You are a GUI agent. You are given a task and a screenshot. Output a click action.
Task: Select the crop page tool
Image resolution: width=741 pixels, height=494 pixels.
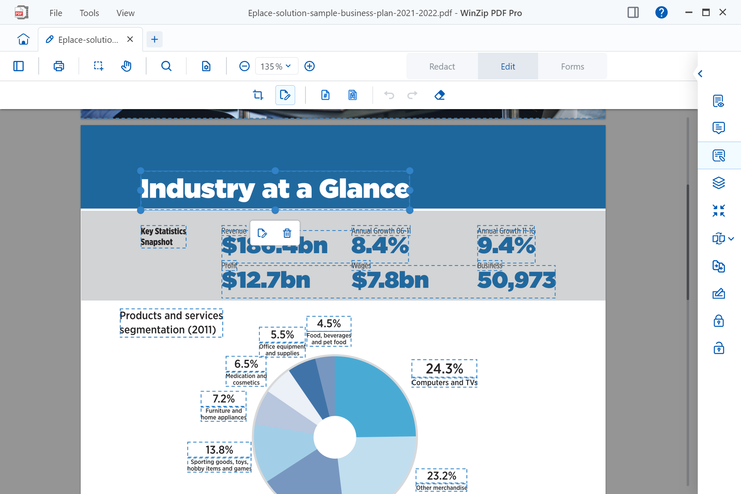258,95
